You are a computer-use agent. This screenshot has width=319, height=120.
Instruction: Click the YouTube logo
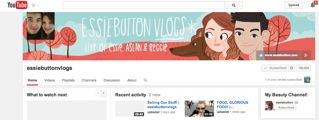pos(17,5)
